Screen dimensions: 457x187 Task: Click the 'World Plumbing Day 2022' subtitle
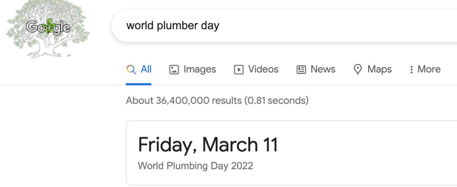pos(195,166)
